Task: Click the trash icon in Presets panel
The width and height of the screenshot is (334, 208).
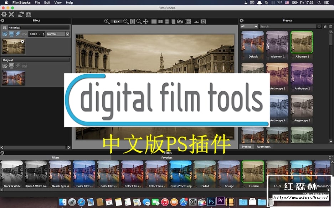Action: pyautogui.click(x=331, y=26)
